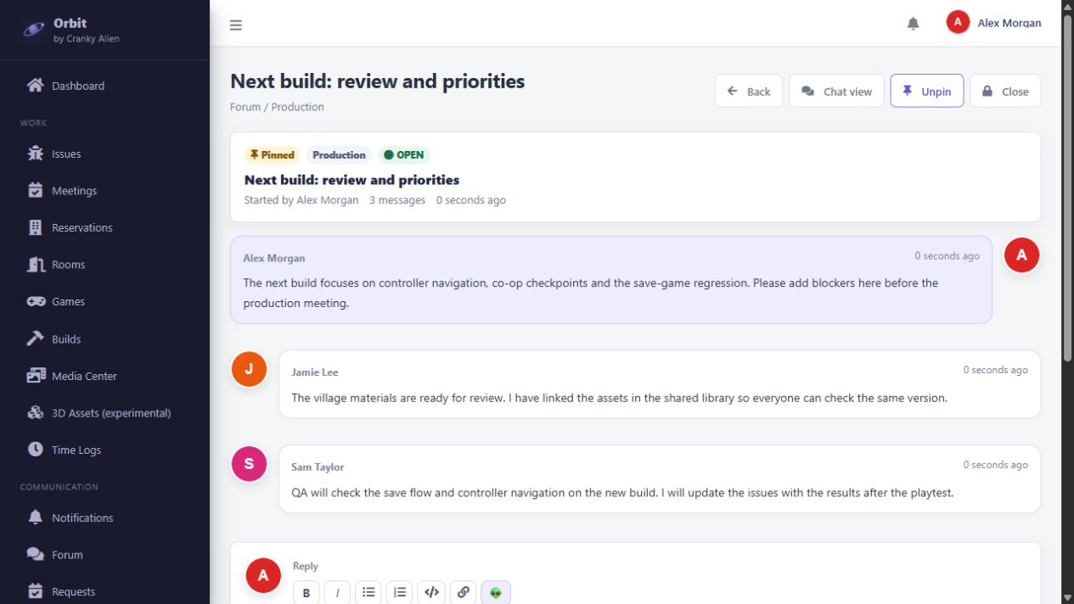Click the "Started by Alex Morgan" text
1074x604 pixels.
[x=301, y=200]
